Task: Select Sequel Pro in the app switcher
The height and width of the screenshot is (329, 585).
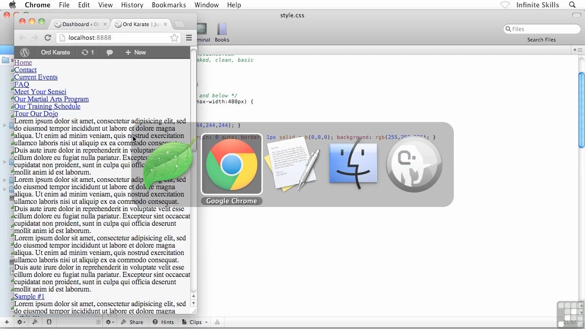Action: point(414,164)
